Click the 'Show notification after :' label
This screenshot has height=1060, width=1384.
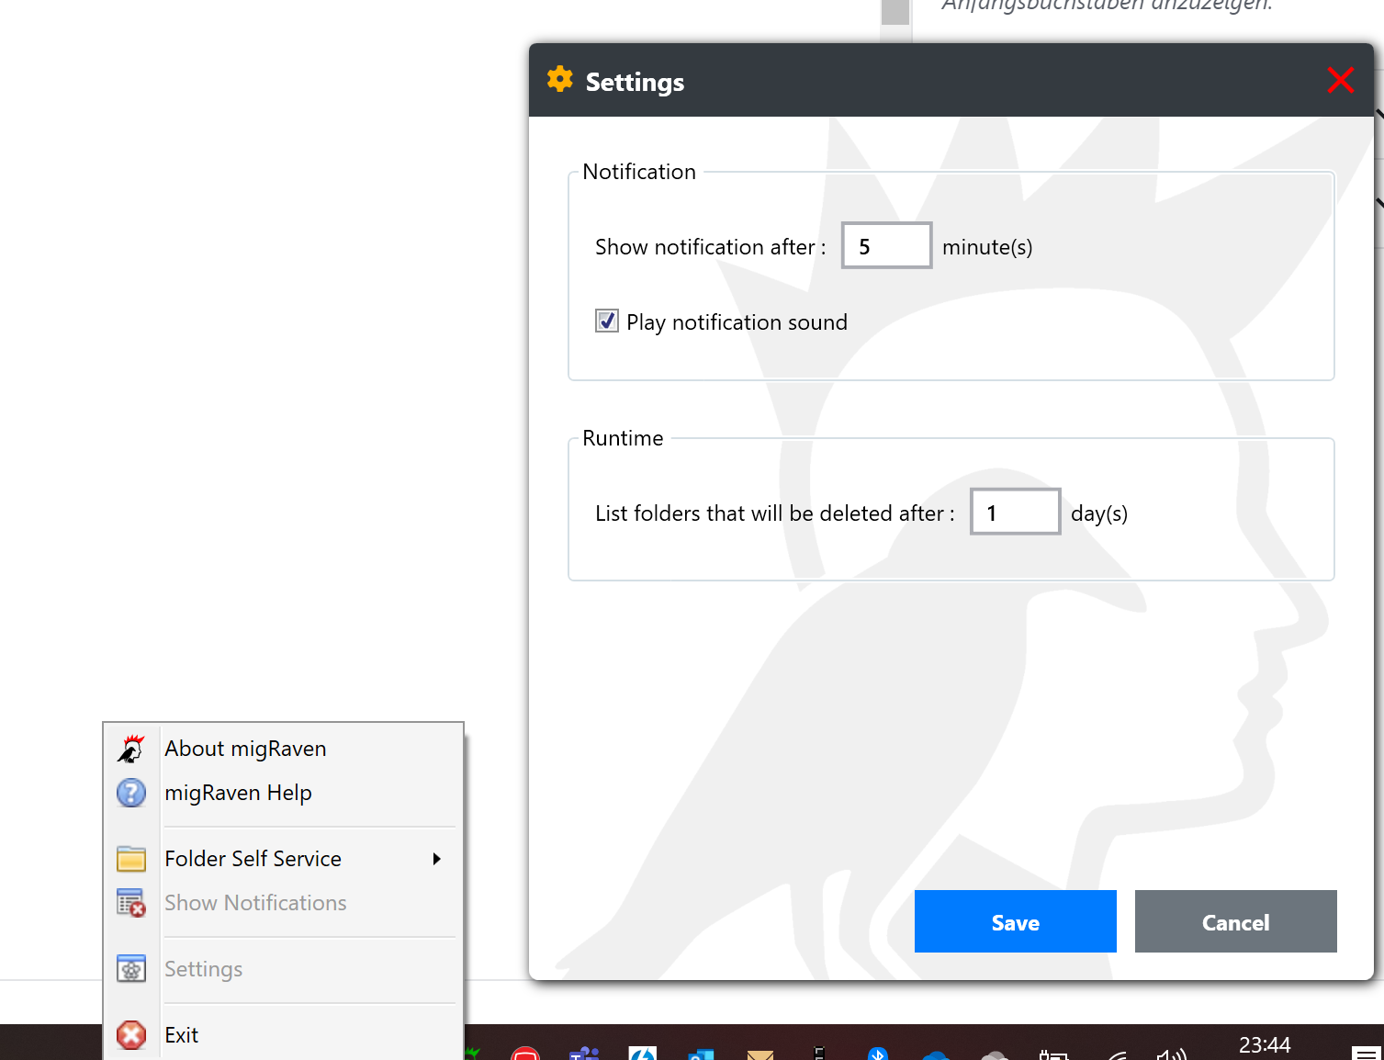click(711, 247)
